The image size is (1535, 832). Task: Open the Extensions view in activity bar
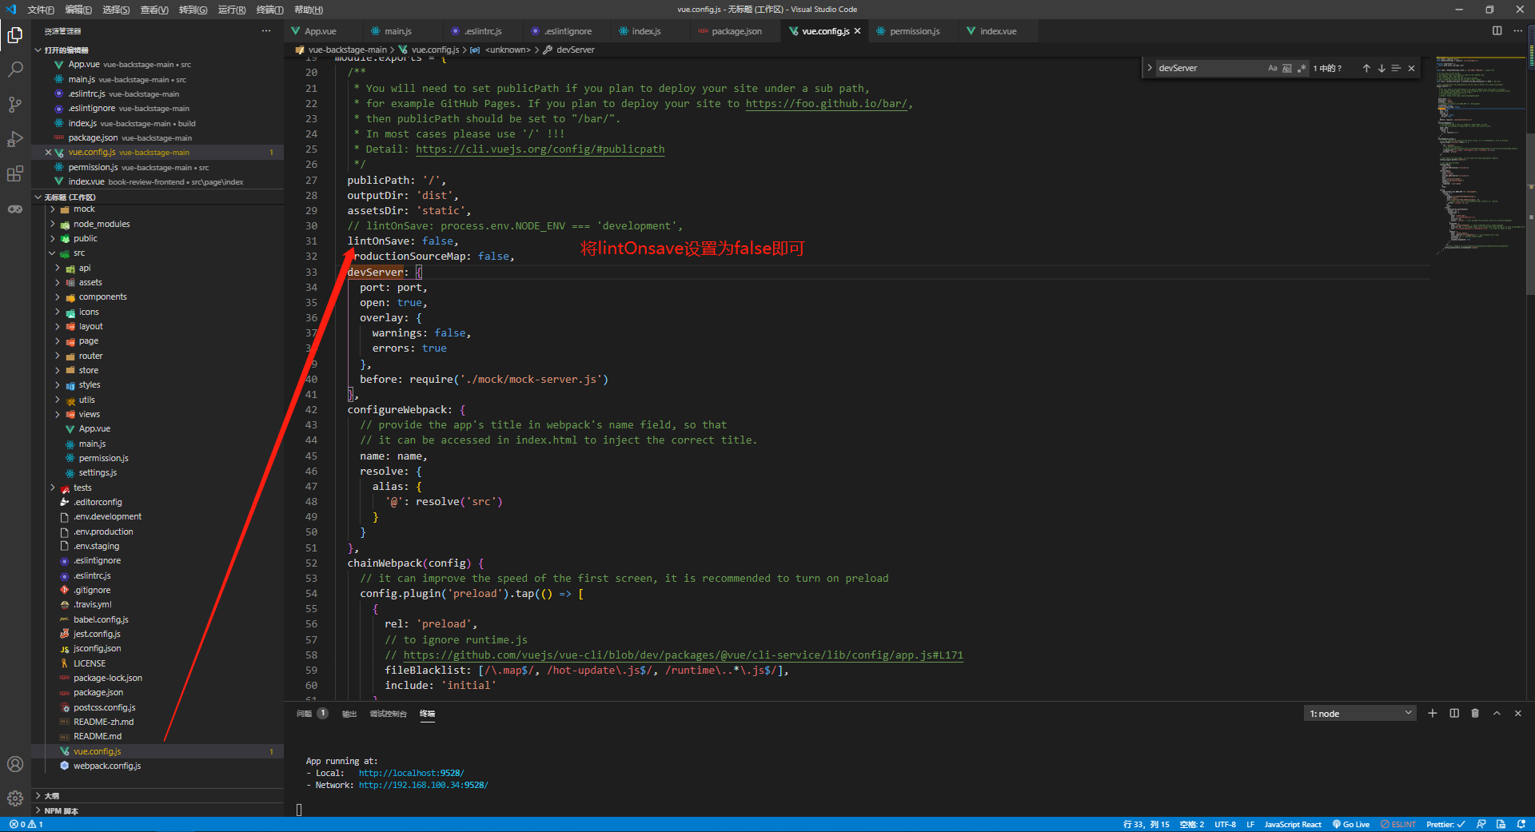click(15, 174)
